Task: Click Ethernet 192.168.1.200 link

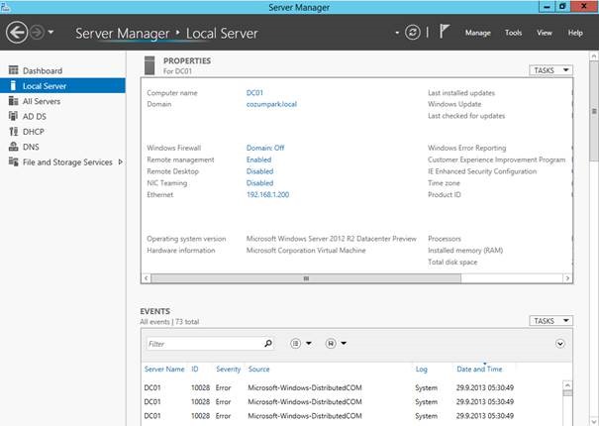Action: (267, 194)
